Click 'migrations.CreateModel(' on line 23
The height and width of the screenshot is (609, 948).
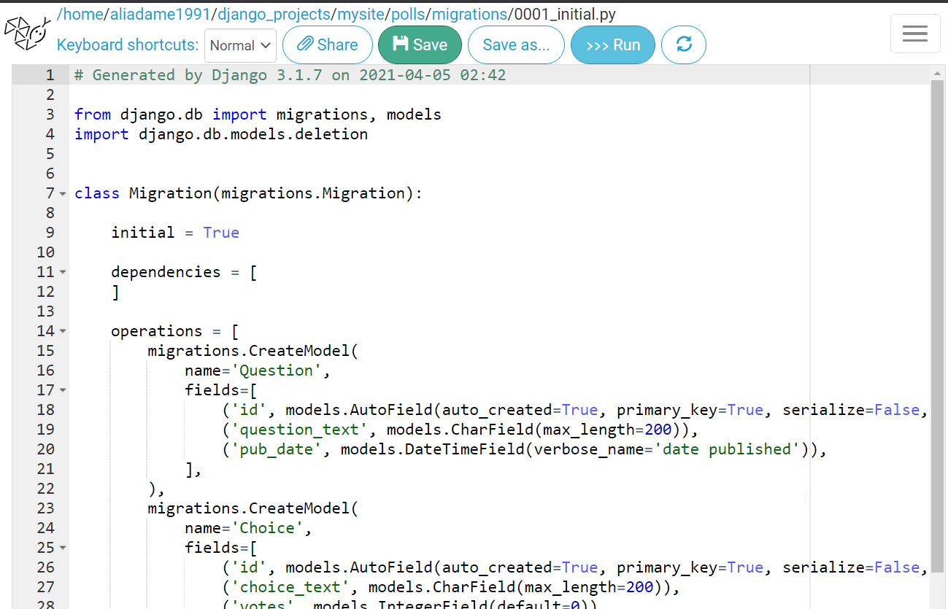tap(253, 508)
